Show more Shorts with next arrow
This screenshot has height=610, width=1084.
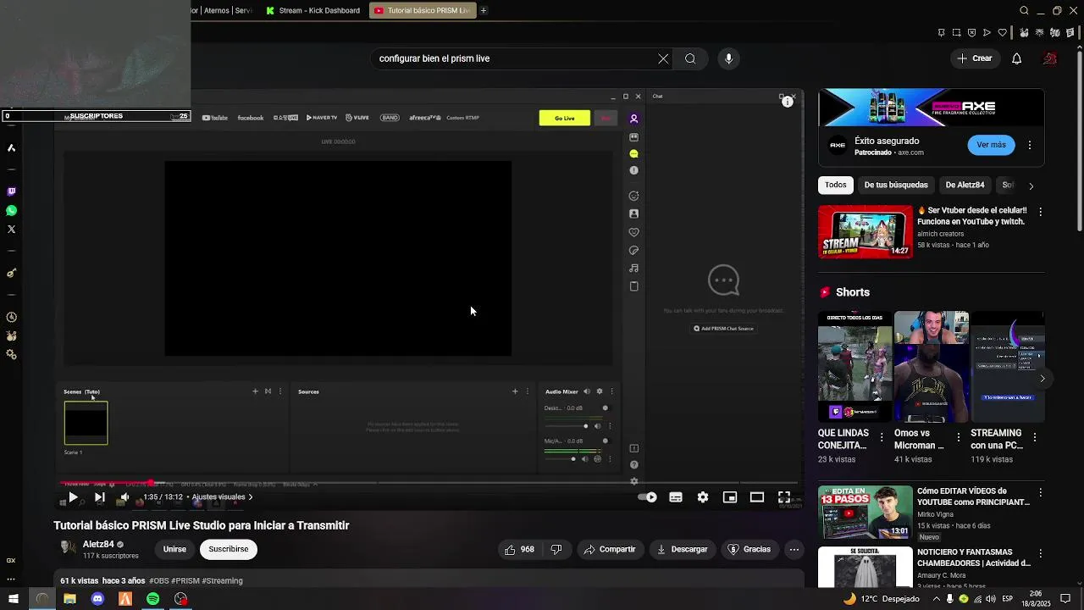(x=1043, y=378)
